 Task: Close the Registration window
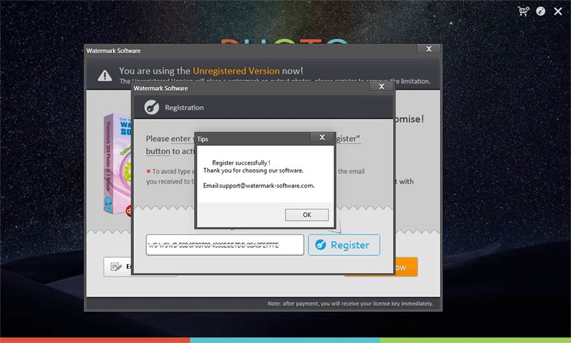click(x=381, y=86)
